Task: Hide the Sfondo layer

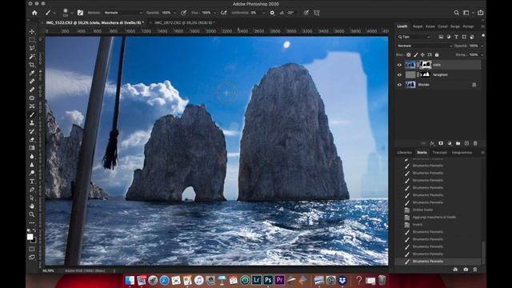Action: pyautogui.click(x=399, y=85)
